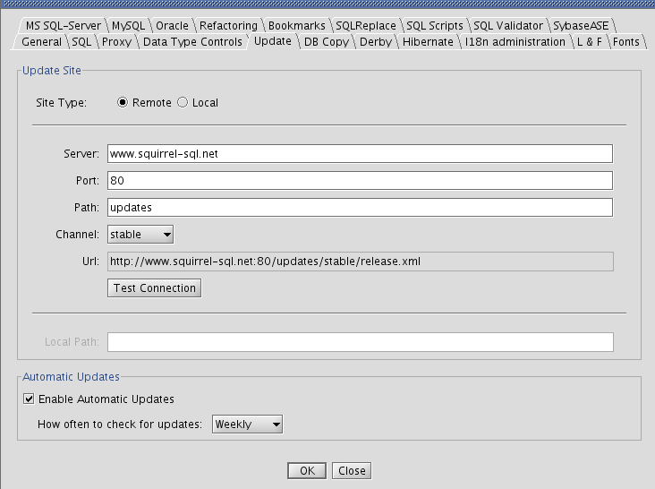Select the Hibernate tab

pyautogui.click(x=429, y=42)
